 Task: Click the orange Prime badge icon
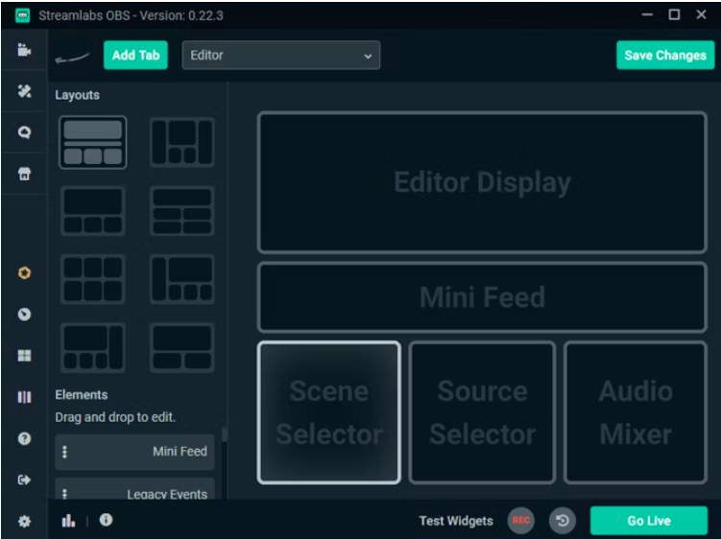click(24, 273)
